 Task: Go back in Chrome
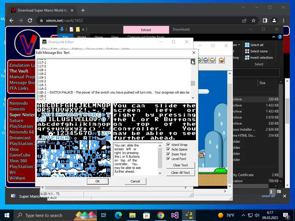(12, 20)
